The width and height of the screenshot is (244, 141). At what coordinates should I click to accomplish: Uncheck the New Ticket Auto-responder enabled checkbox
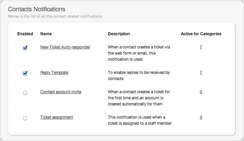click(x=25, y=48)
